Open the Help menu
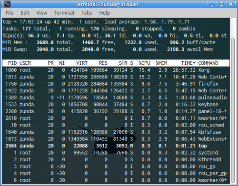This screenshot has width=238, height=186. 105,13
